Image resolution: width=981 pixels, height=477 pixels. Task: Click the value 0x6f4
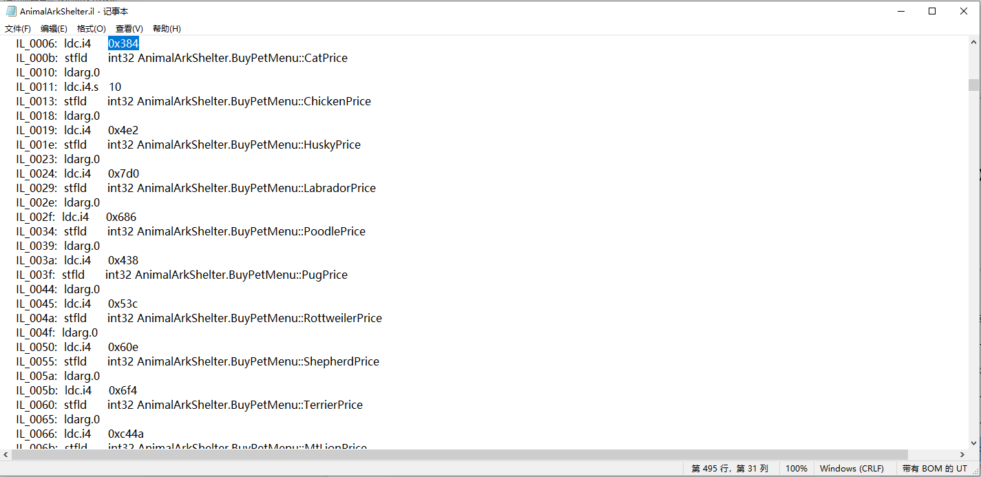tap(123, 390)
